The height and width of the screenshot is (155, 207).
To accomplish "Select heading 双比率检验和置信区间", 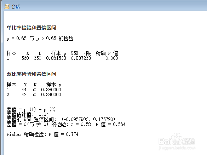I will tap(31, 74).
